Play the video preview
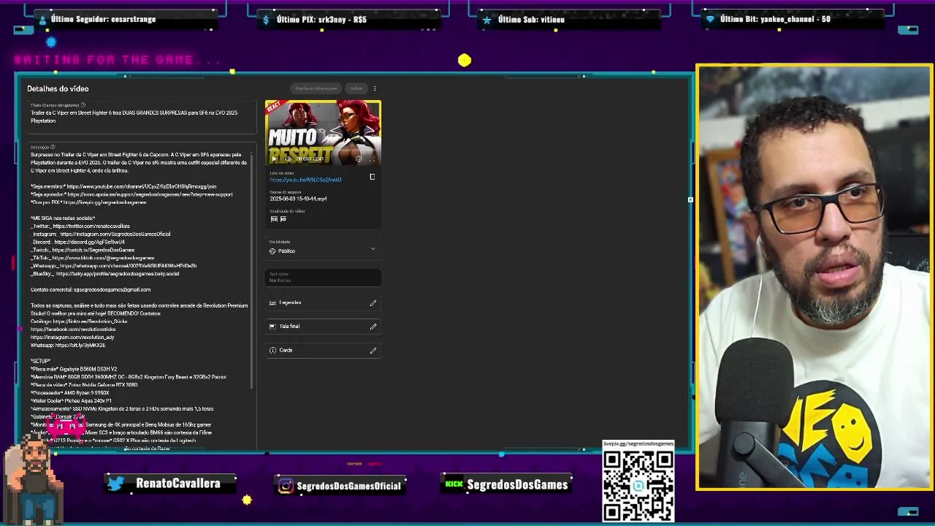The height and width of the screenshot is (526, 935). point(274,159)
